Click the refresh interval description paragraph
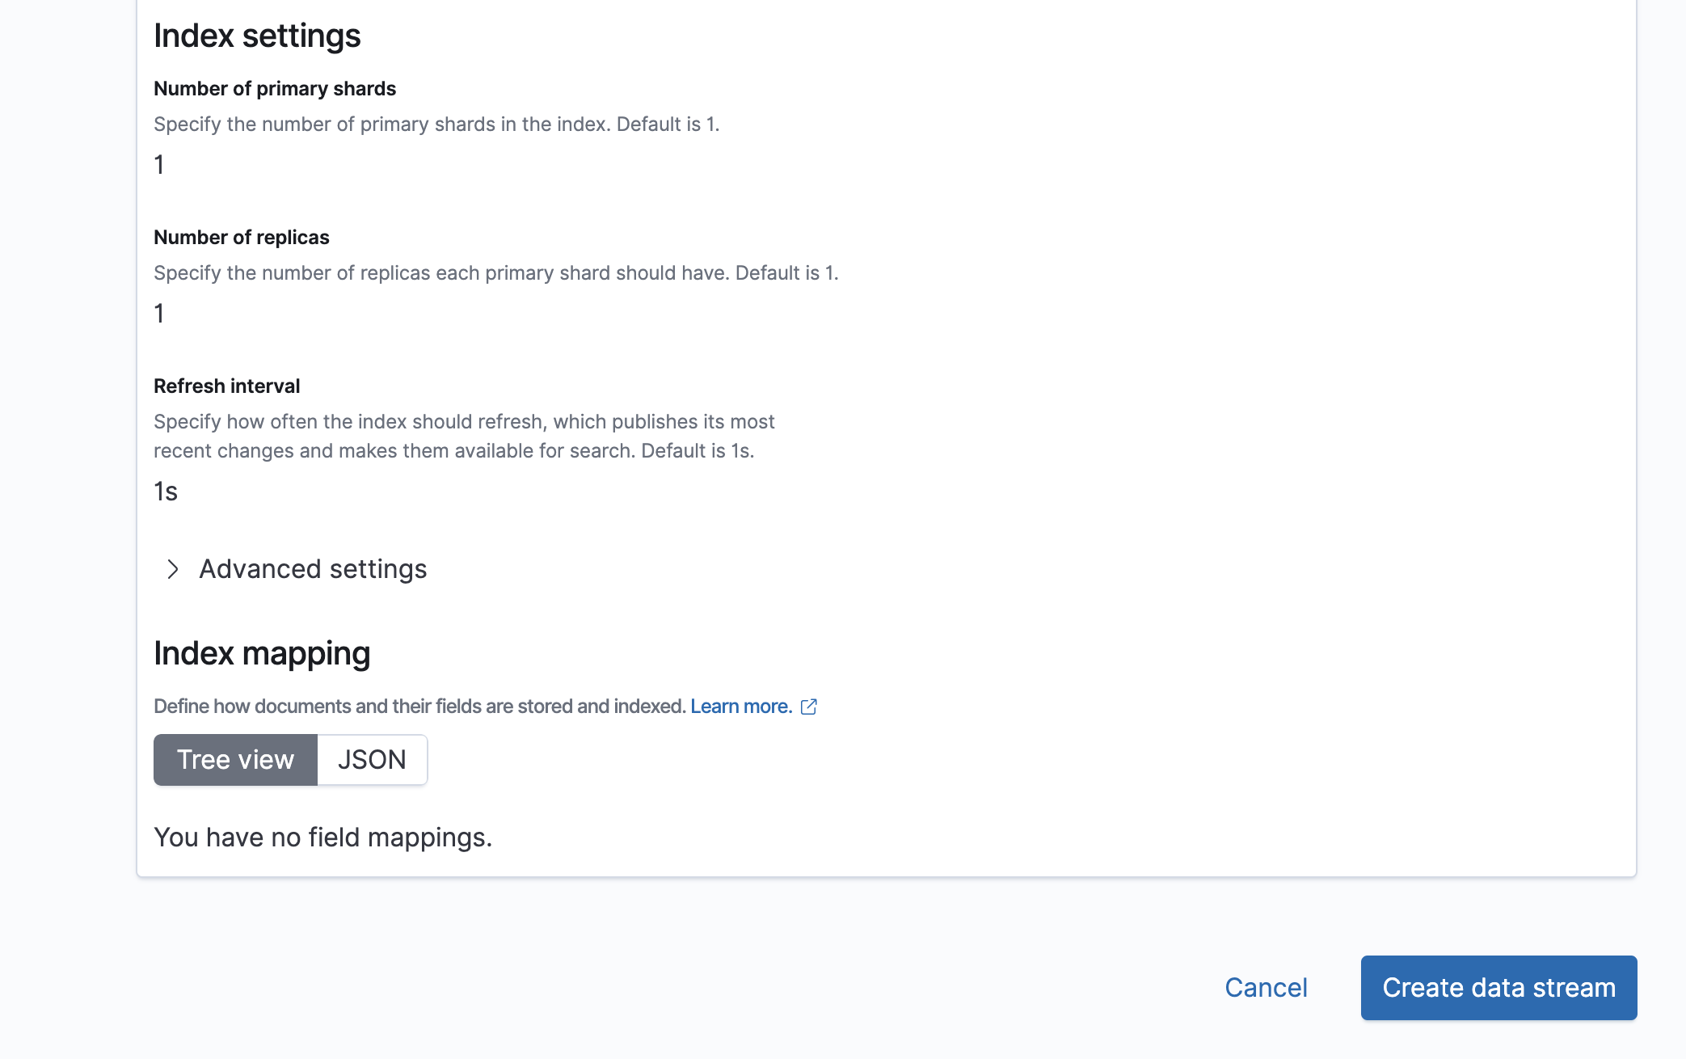 pyautogui.click(x=464, y=437)
